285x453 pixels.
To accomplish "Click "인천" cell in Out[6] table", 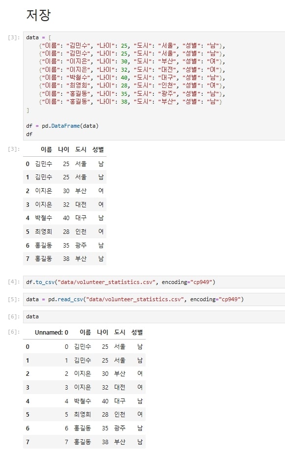I will (x=120, y=414).
